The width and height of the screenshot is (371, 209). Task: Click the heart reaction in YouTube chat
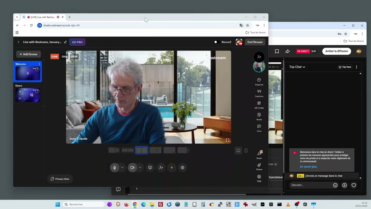pyautogui.click(x=354, y=185)
